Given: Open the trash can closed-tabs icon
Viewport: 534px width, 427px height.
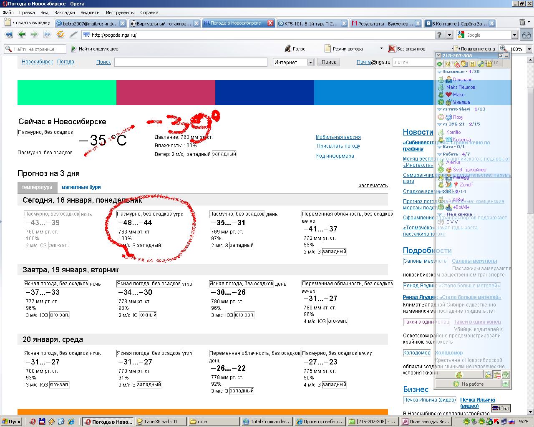Looking at the screenshot, I should pos(523,23).
